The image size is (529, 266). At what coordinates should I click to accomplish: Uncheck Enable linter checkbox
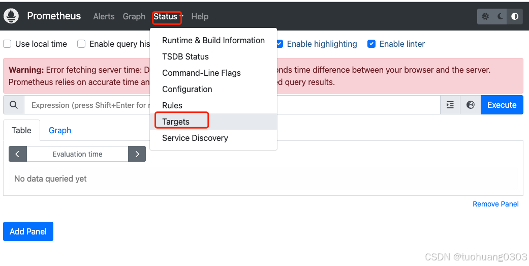point(371,44)
